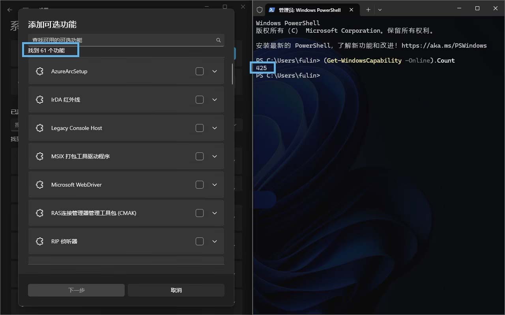Open a new terminal tab with plus button

(368, 10)
